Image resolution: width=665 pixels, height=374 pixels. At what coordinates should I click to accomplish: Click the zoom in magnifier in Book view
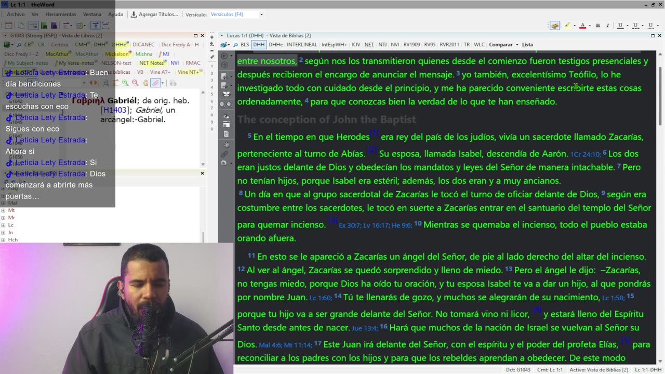click(125, 83)
